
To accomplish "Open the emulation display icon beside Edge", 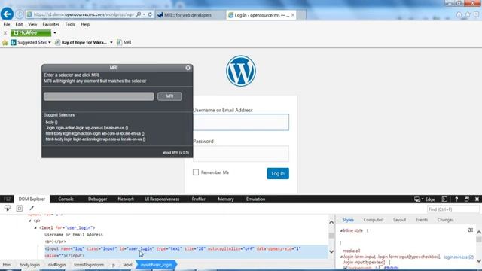I will pos(417,199).
